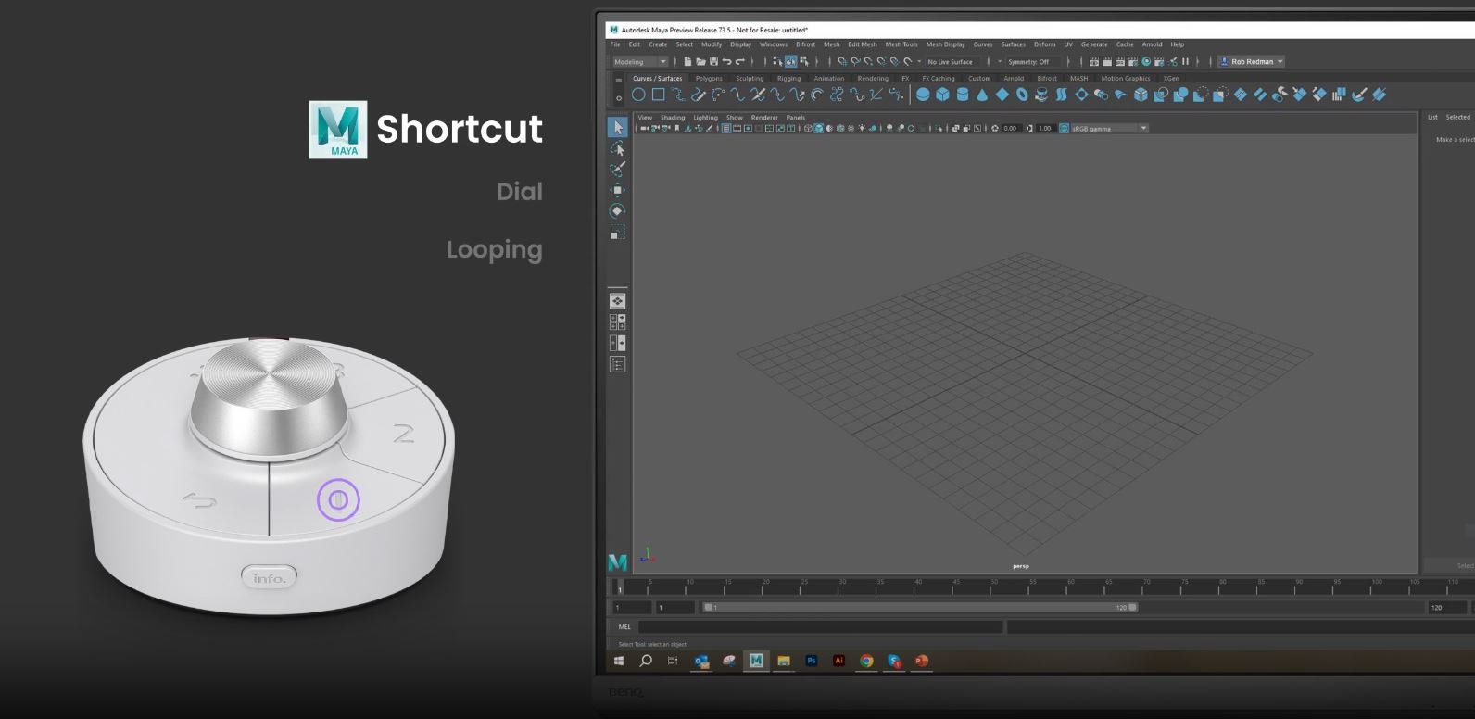1475x719 pixels.
Task: Click the Selected menu in Attribute Editor
Action: point(1457,118)
